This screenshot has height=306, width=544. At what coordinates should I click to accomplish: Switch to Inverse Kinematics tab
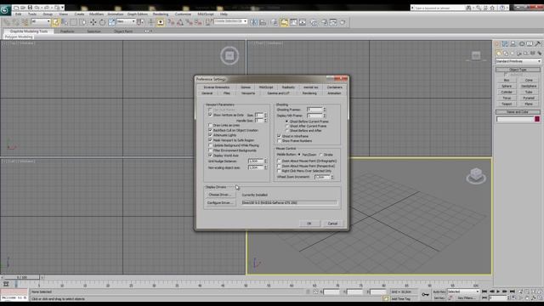[217, 88]
